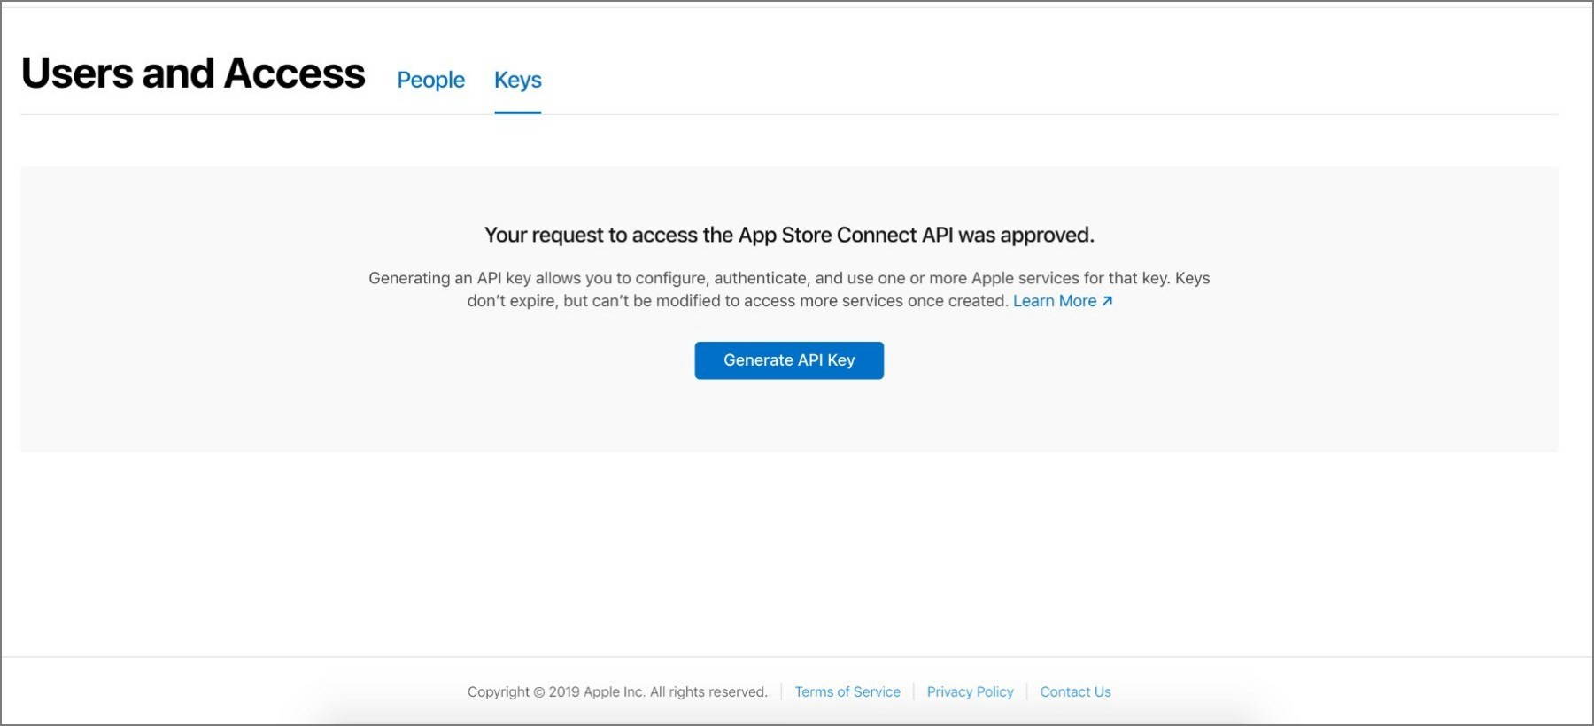Image resolution: width=1594 pixels, height=726 pixels.
Task: Click the Generate API Key button
Action: click(x=789, y=360)
